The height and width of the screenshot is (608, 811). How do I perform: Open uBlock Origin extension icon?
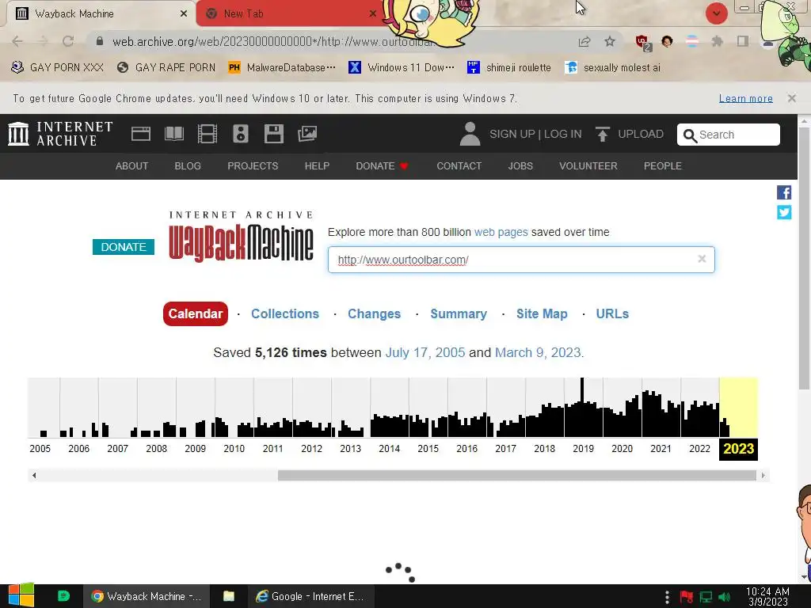tap(643, 43)
